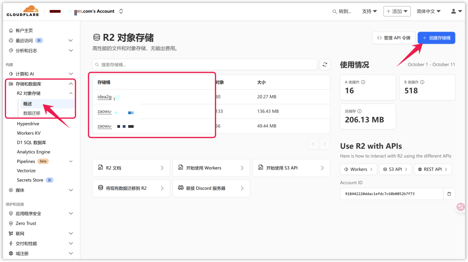Viewport: 468px width, 262px height.
Task: Expand 域注册 section
Action: [x=71, y=254]
